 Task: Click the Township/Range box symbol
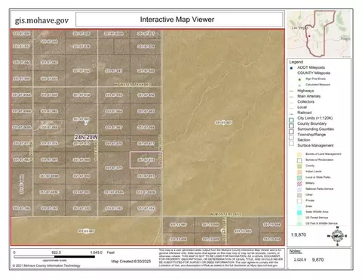pyautogui.click(x=291, y=138)
